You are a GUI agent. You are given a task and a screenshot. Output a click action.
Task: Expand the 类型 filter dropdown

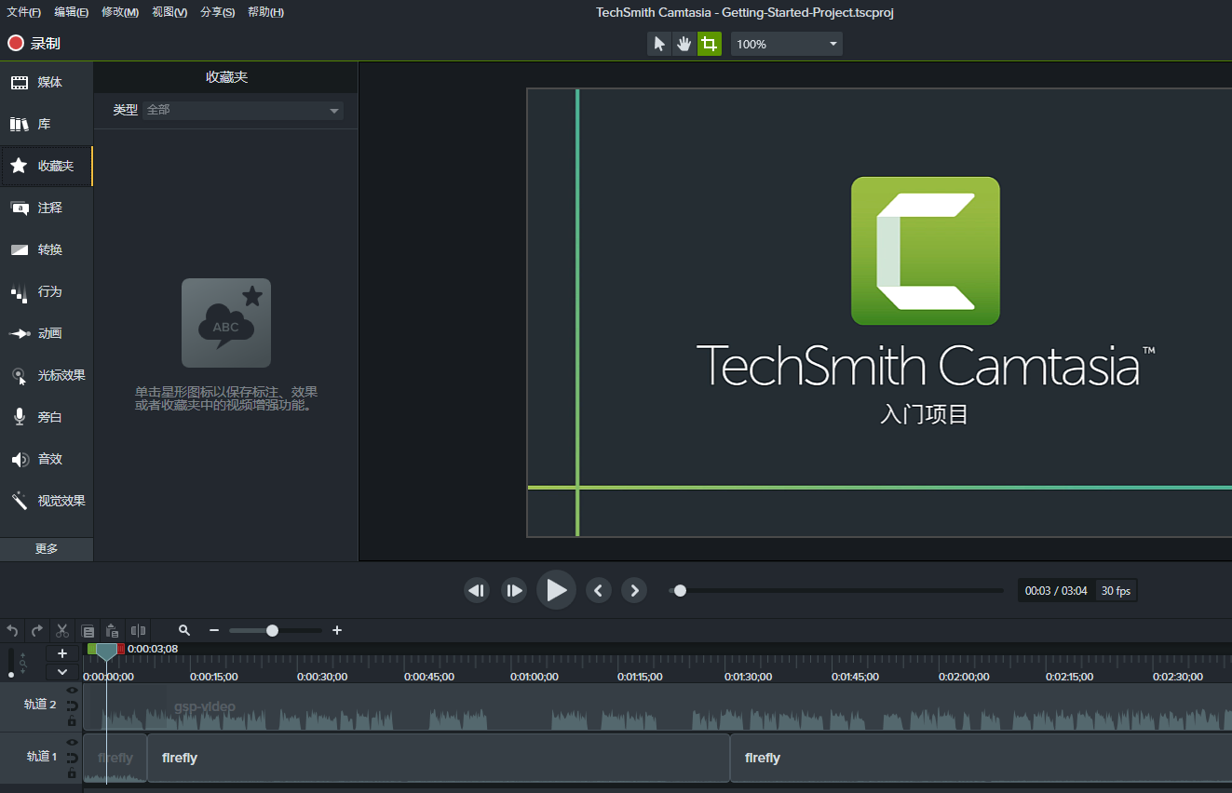point(243,110)
